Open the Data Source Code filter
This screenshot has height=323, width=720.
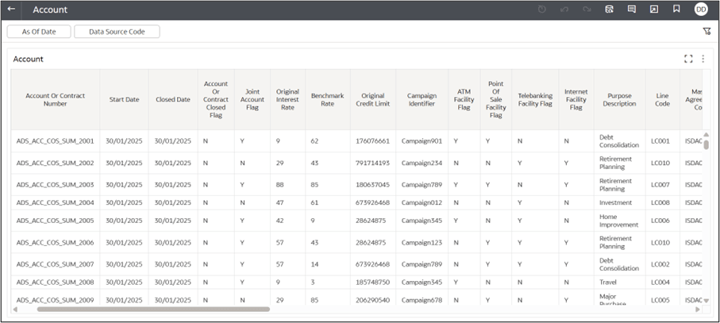[117, 32]
